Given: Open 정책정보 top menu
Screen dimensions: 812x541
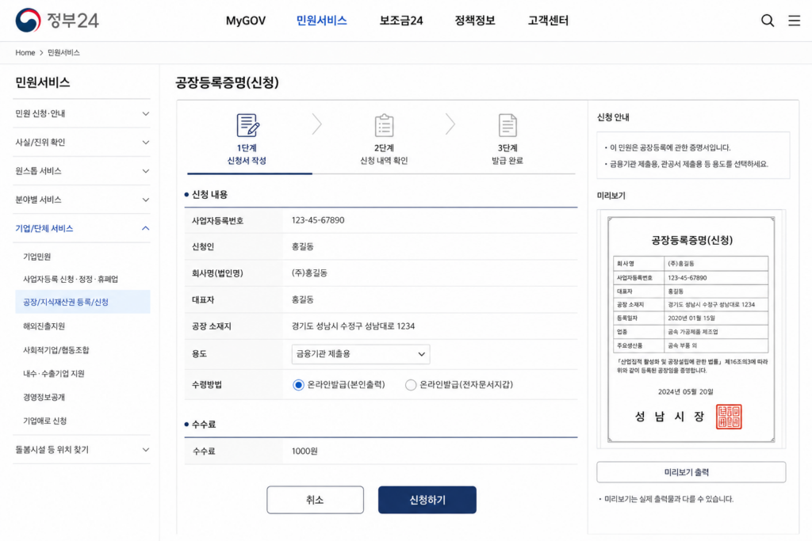Looking at the screenshot, I should pyautogui.click(x=475, y=21).
